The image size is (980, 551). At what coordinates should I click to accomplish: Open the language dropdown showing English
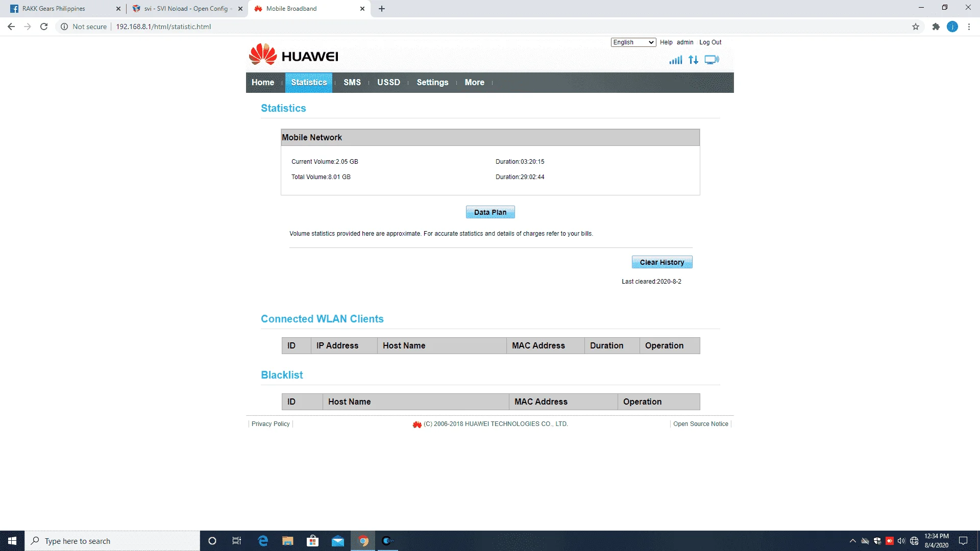[x=633, y=42]
